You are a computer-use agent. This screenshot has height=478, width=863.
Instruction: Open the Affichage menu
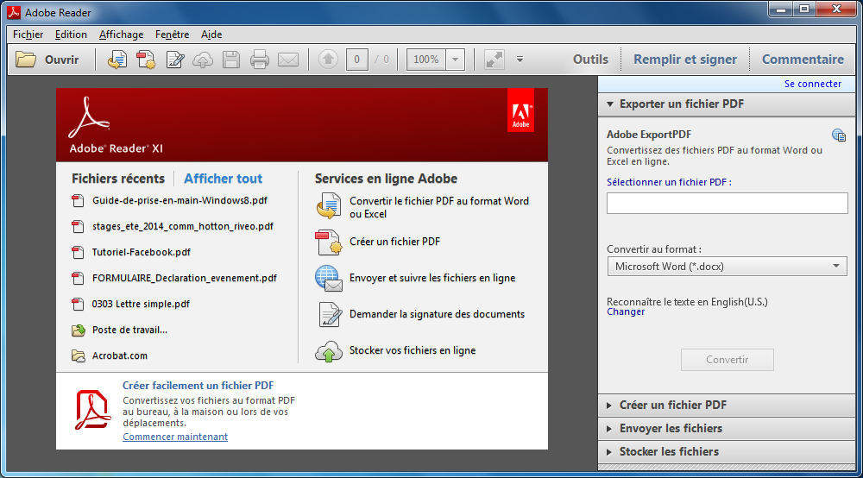point(121,35)
